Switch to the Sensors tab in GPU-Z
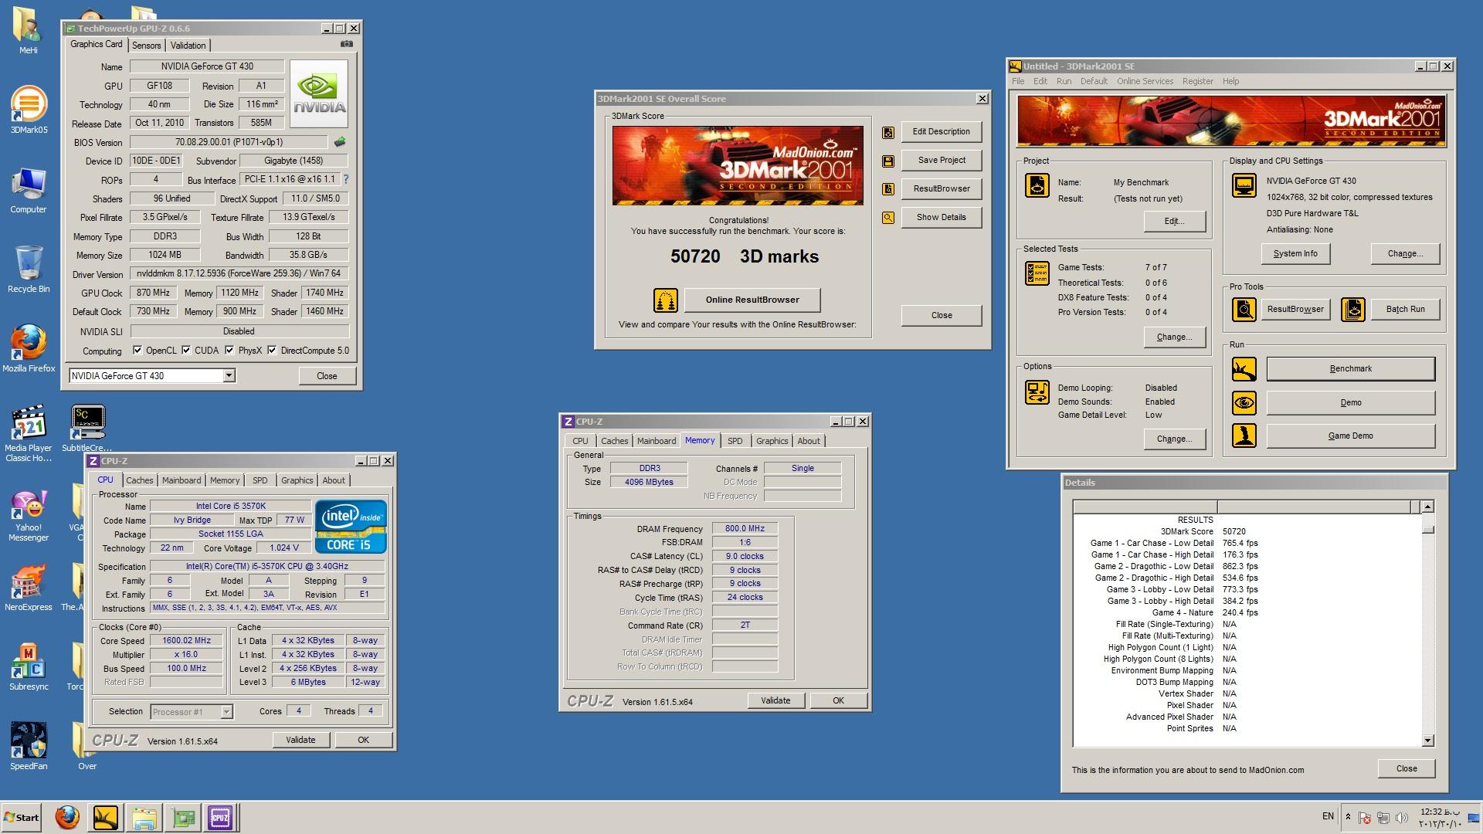Viewport: 1483px width, 834px height. 146,46
